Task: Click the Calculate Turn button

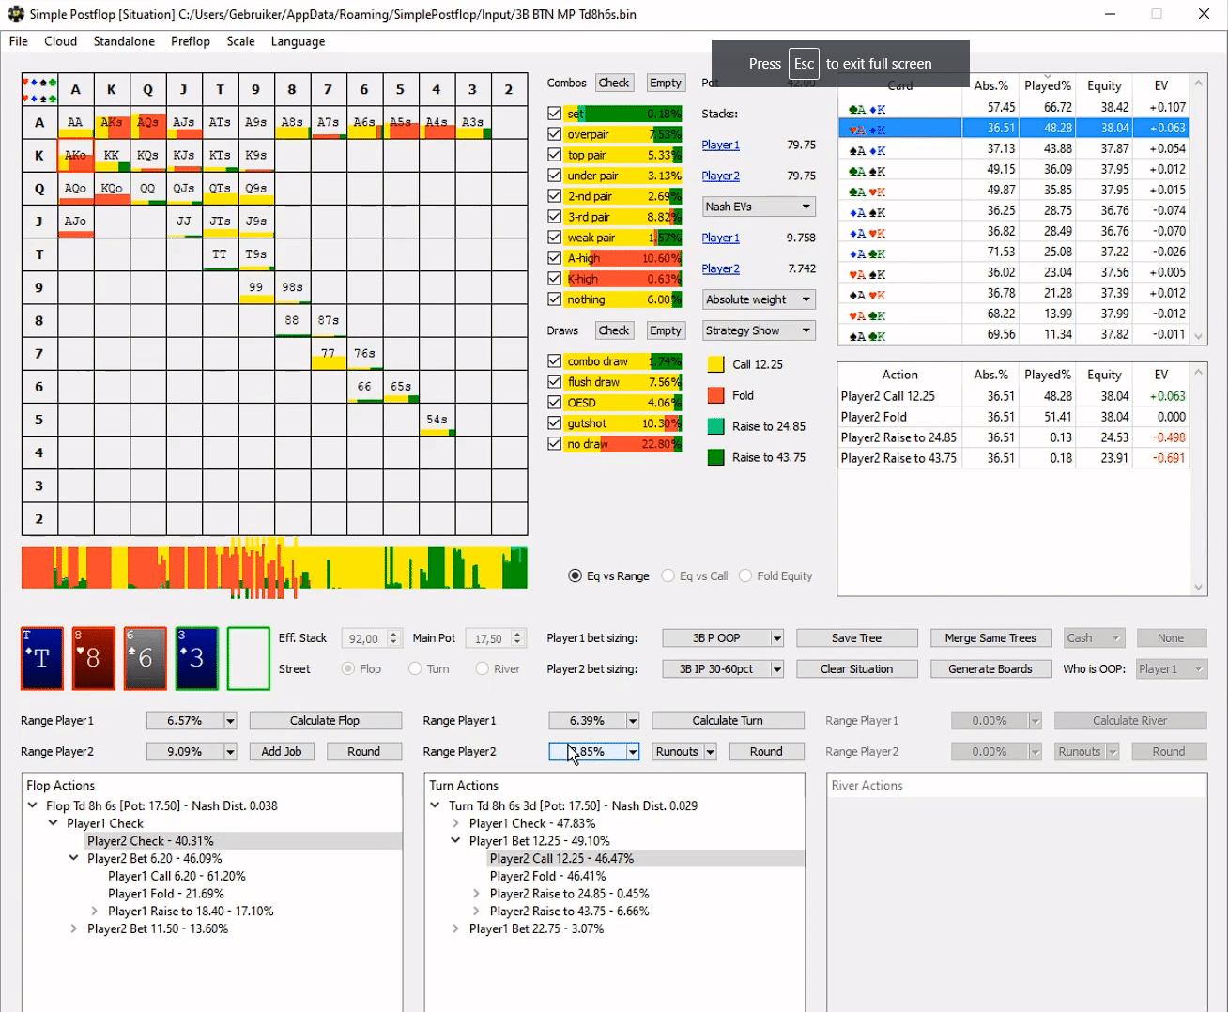Action: pos(728,721)
